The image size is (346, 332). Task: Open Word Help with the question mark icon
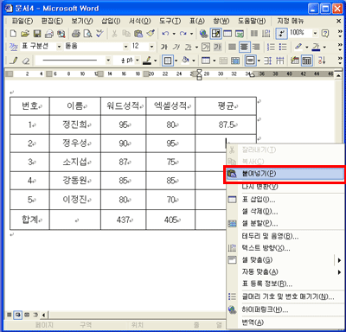325,34
